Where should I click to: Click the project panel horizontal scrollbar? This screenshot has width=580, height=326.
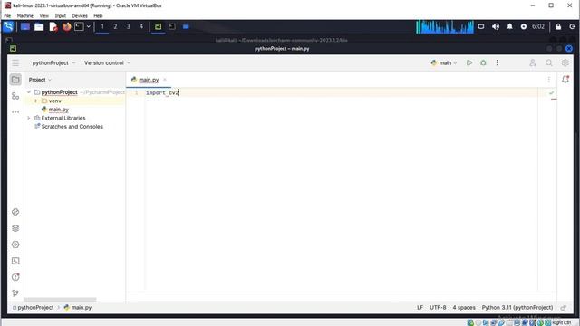[61, 300]
